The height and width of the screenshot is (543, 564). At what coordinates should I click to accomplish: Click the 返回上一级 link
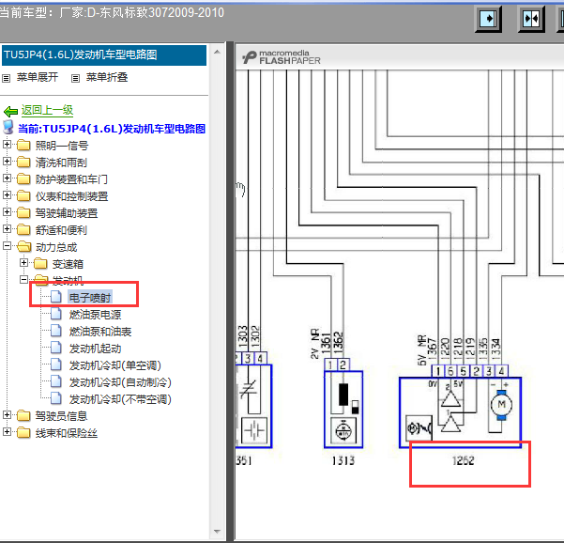click(x=47, y=110)
